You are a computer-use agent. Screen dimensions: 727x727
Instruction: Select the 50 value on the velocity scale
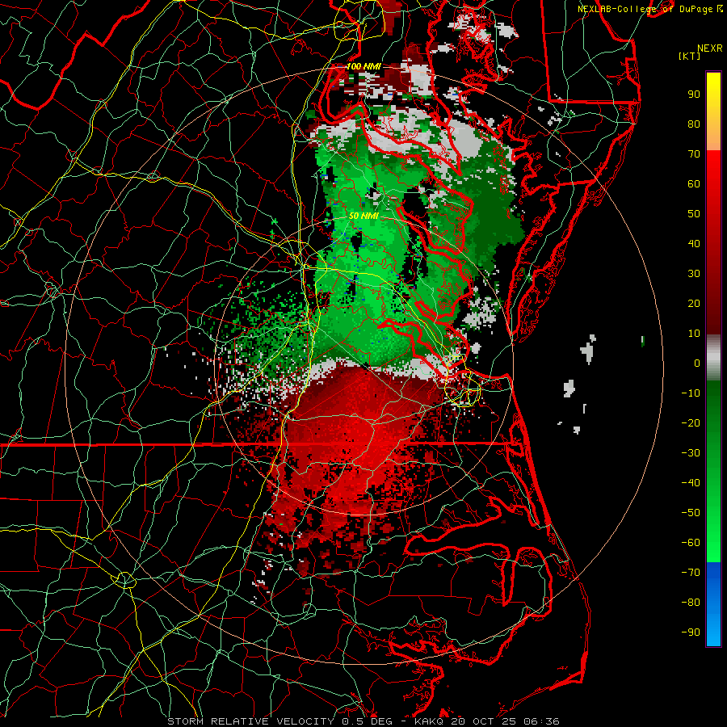click(x=694, y=214)
